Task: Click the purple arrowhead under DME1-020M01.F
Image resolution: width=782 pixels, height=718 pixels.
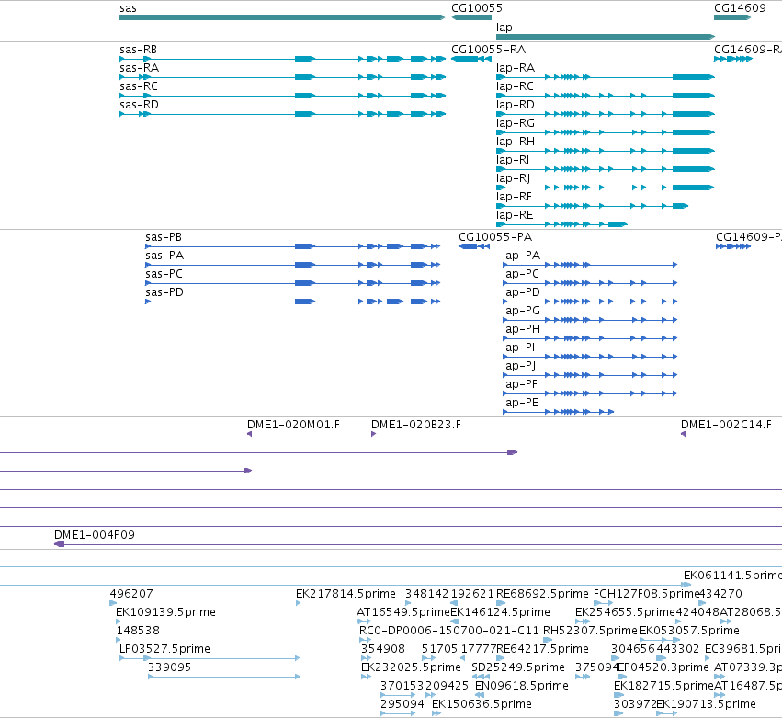Action: [x=249, y=434]
